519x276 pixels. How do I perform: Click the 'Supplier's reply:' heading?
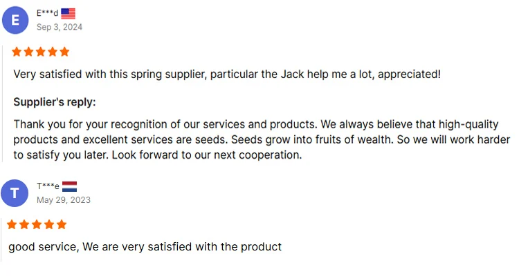(x=55, y=102)
